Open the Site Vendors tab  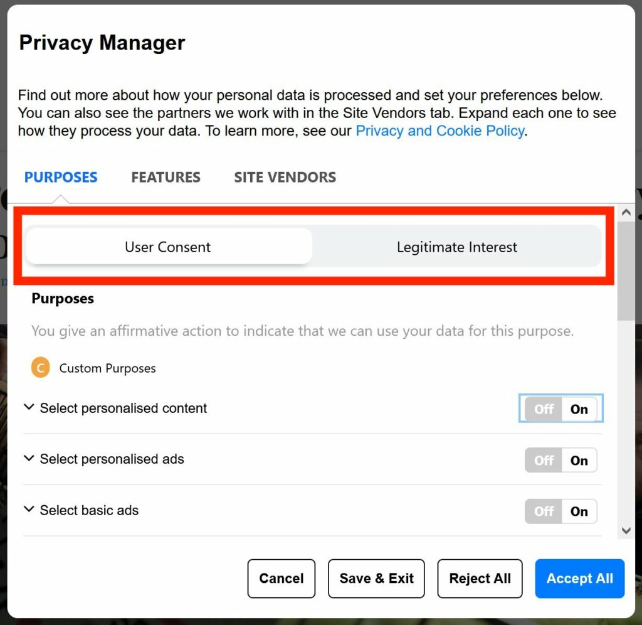pyautogui.click(x=285, y=178)
